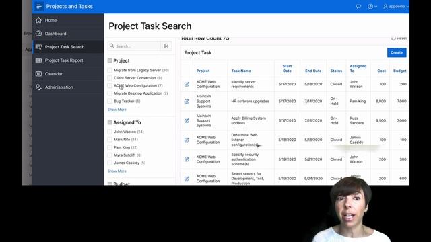Open Project Task Report page
The image size is (431, 242).
click(x=64, y=61)
